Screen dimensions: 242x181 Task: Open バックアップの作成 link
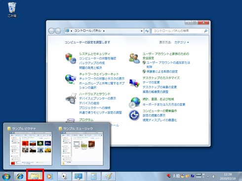pos(92,63)
